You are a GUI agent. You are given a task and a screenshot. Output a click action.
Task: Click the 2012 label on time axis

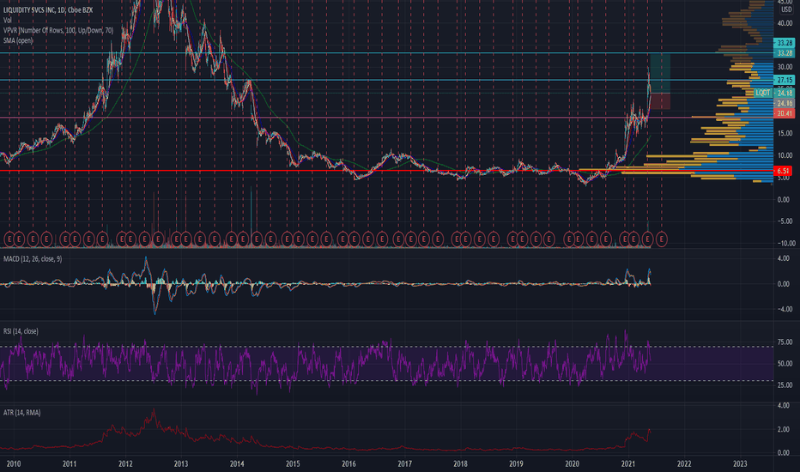125,464
